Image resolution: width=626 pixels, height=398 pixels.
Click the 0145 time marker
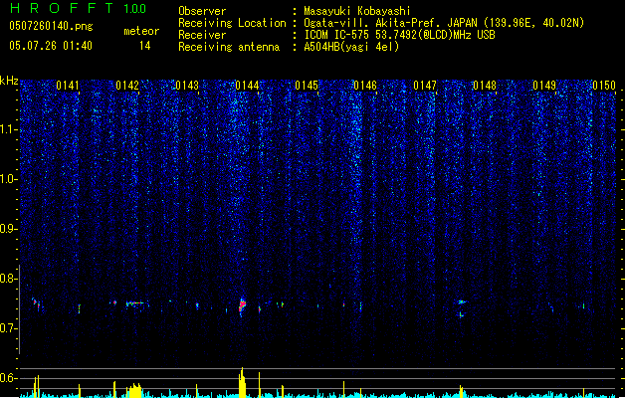(307, 86)
